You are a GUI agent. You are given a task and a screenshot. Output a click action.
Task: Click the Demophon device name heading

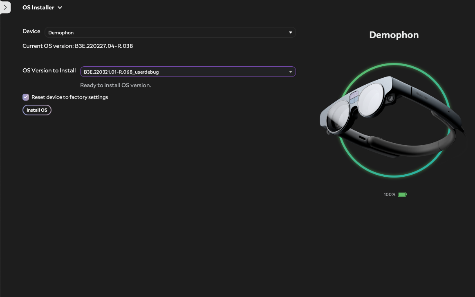(394, 35)
